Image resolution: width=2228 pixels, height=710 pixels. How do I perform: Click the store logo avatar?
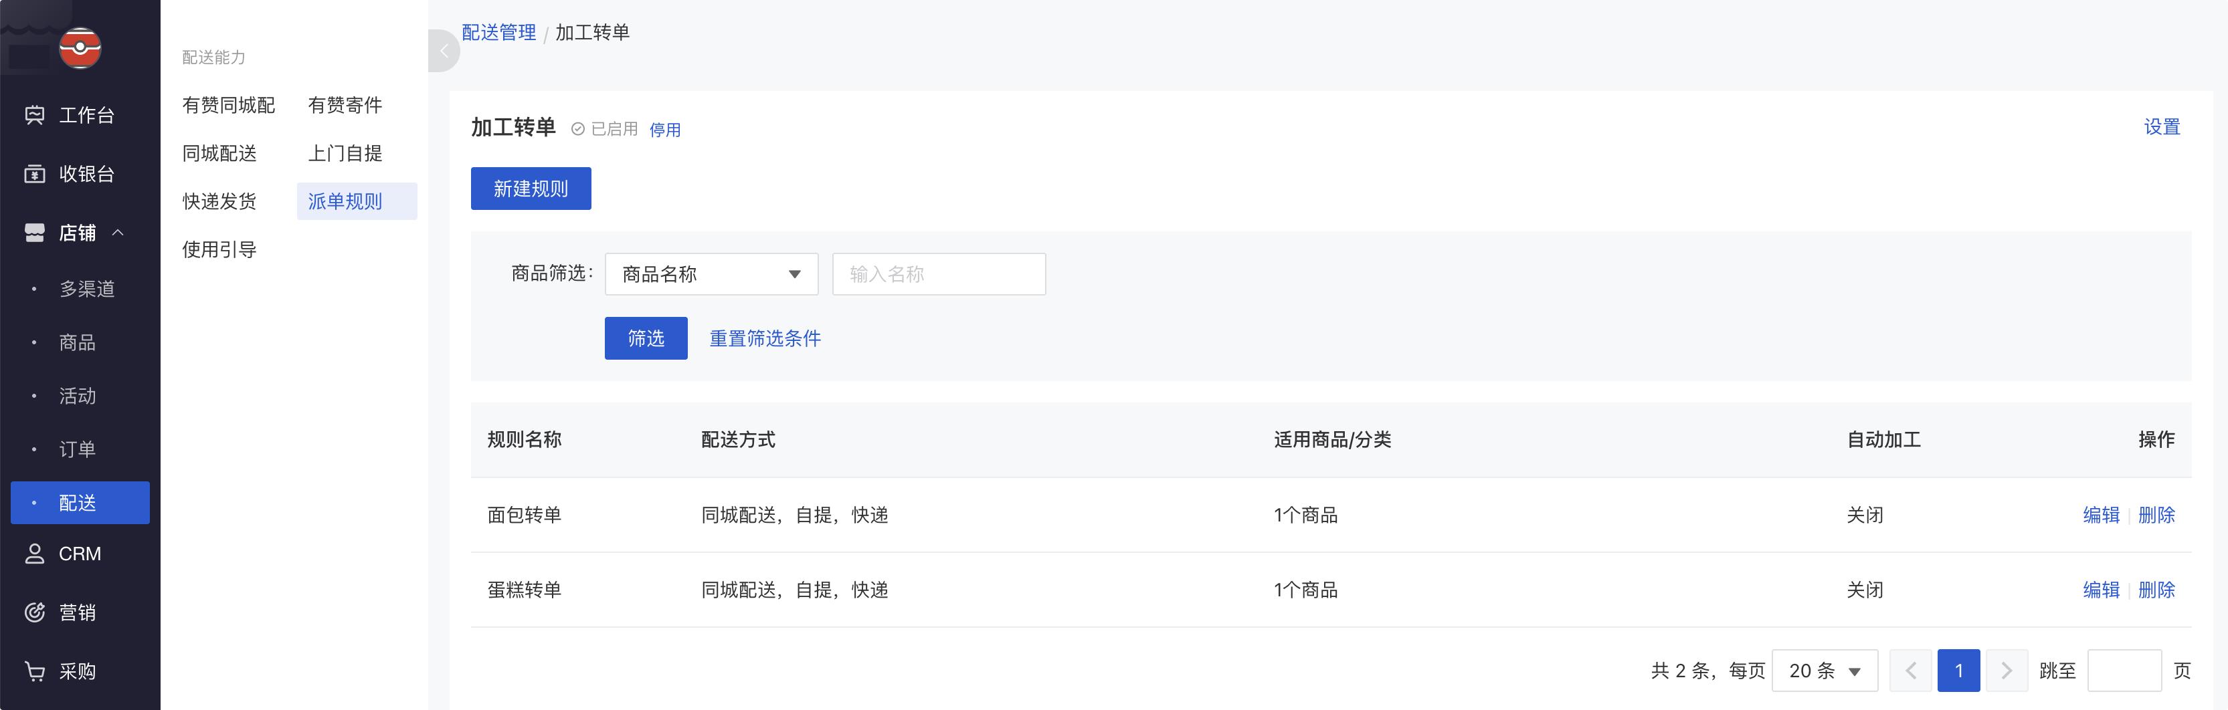[x=80, y=47]
